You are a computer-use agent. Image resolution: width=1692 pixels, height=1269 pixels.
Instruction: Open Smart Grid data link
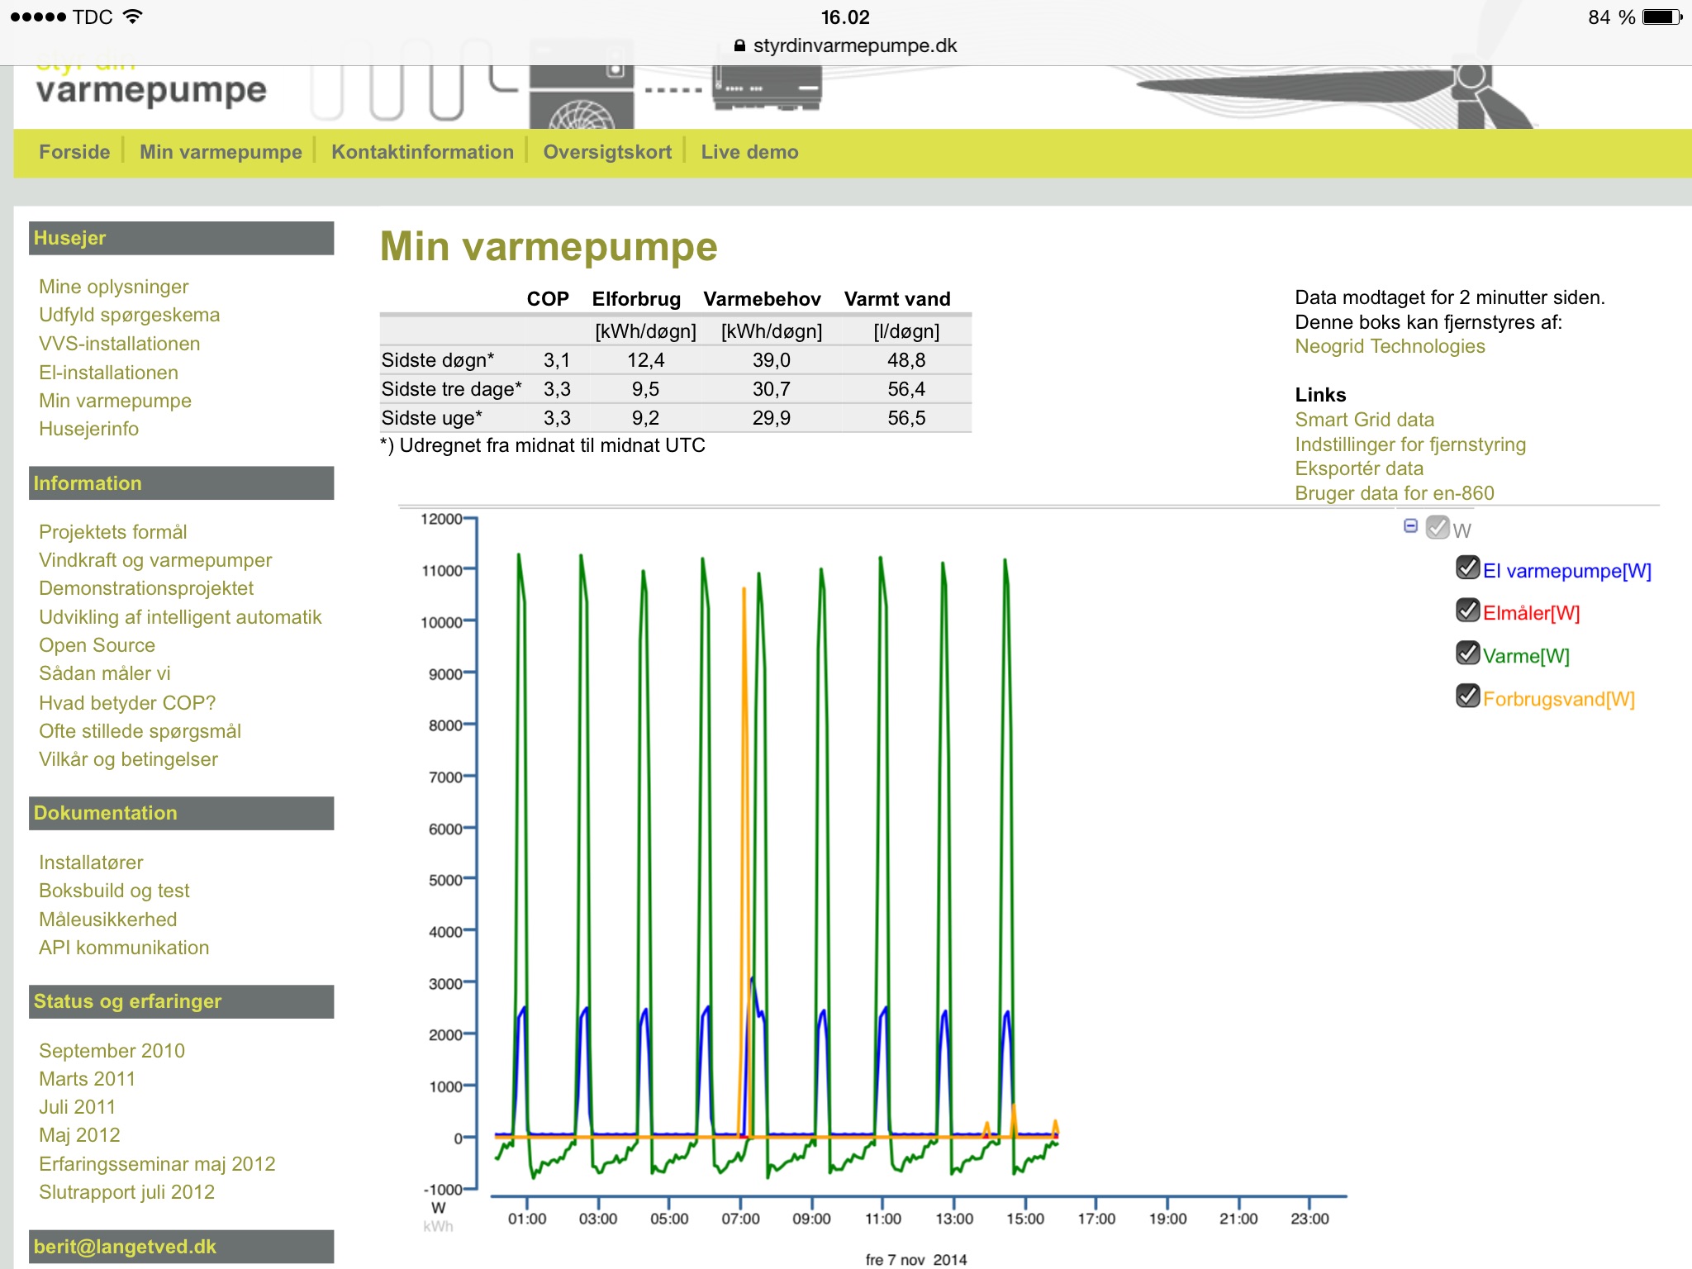(1364, 420)
